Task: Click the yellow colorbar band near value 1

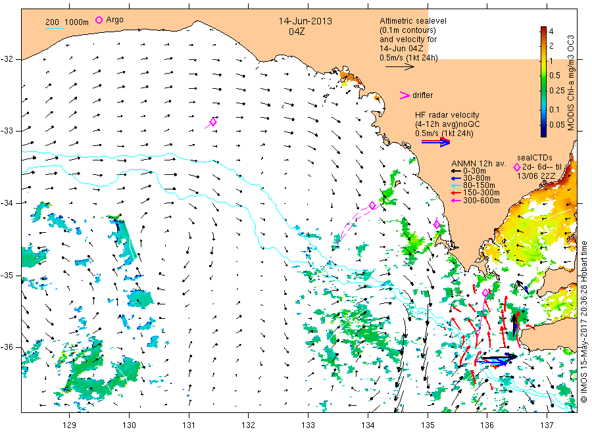Action: point(543,60)
